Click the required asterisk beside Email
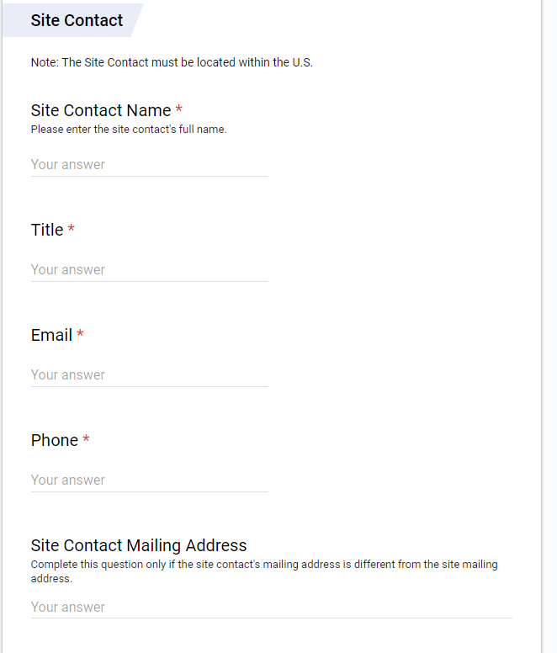The width and height of the screenshot is (557, 653). pos(80,335)
